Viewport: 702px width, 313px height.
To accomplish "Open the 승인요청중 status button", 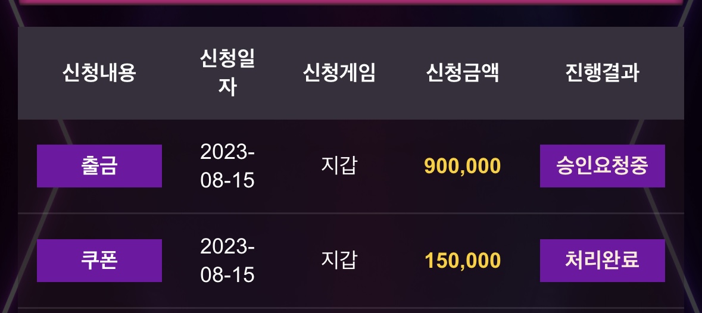I will [602, 166].
